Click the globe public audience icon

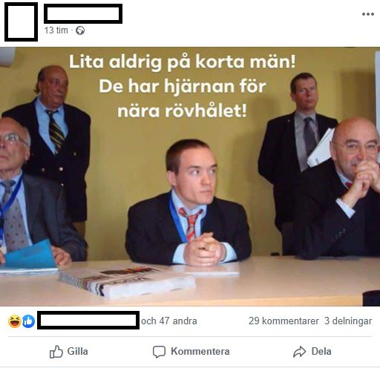pos(80,30)
